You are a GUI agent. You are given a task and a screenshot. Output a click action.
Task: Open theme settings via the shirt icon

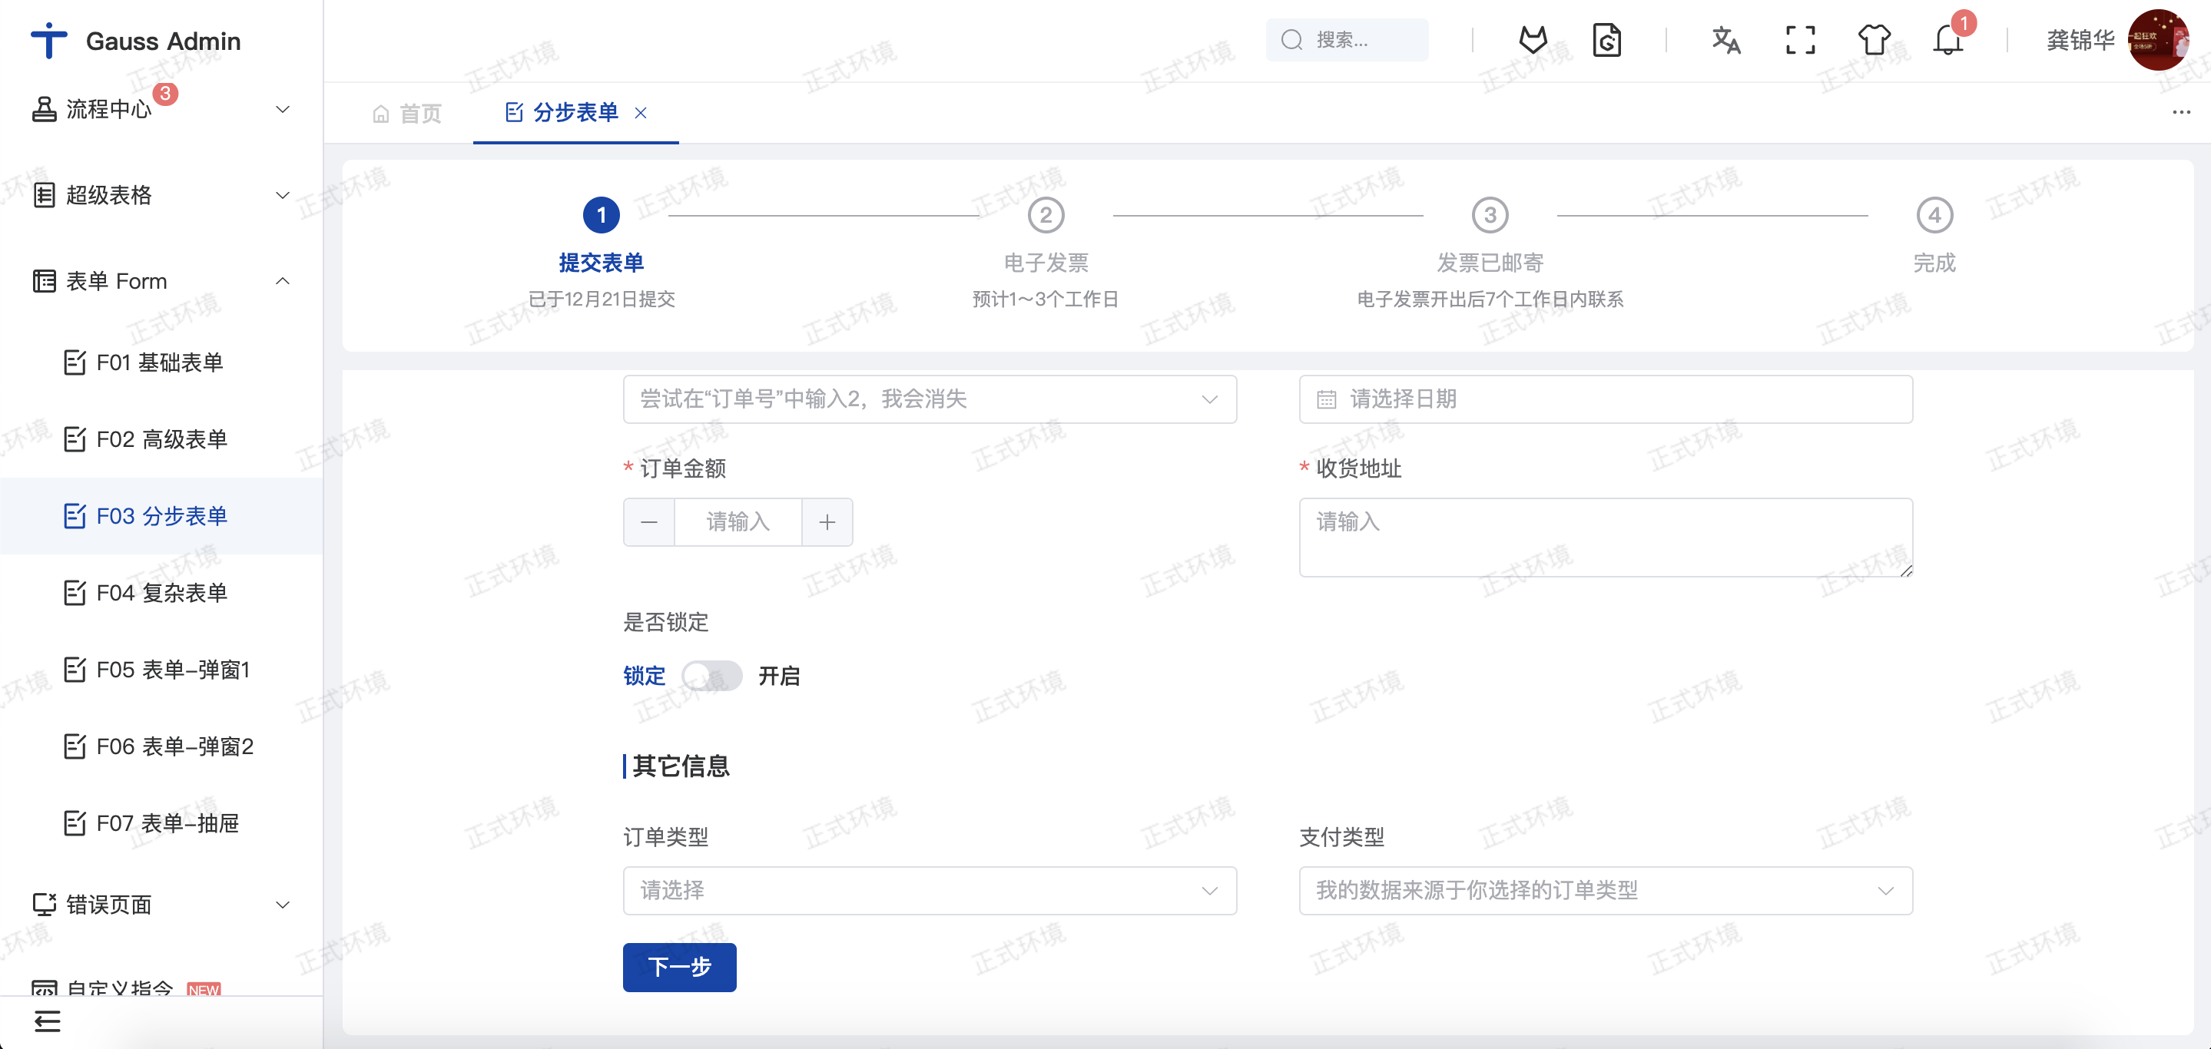tap(1874, 39)
